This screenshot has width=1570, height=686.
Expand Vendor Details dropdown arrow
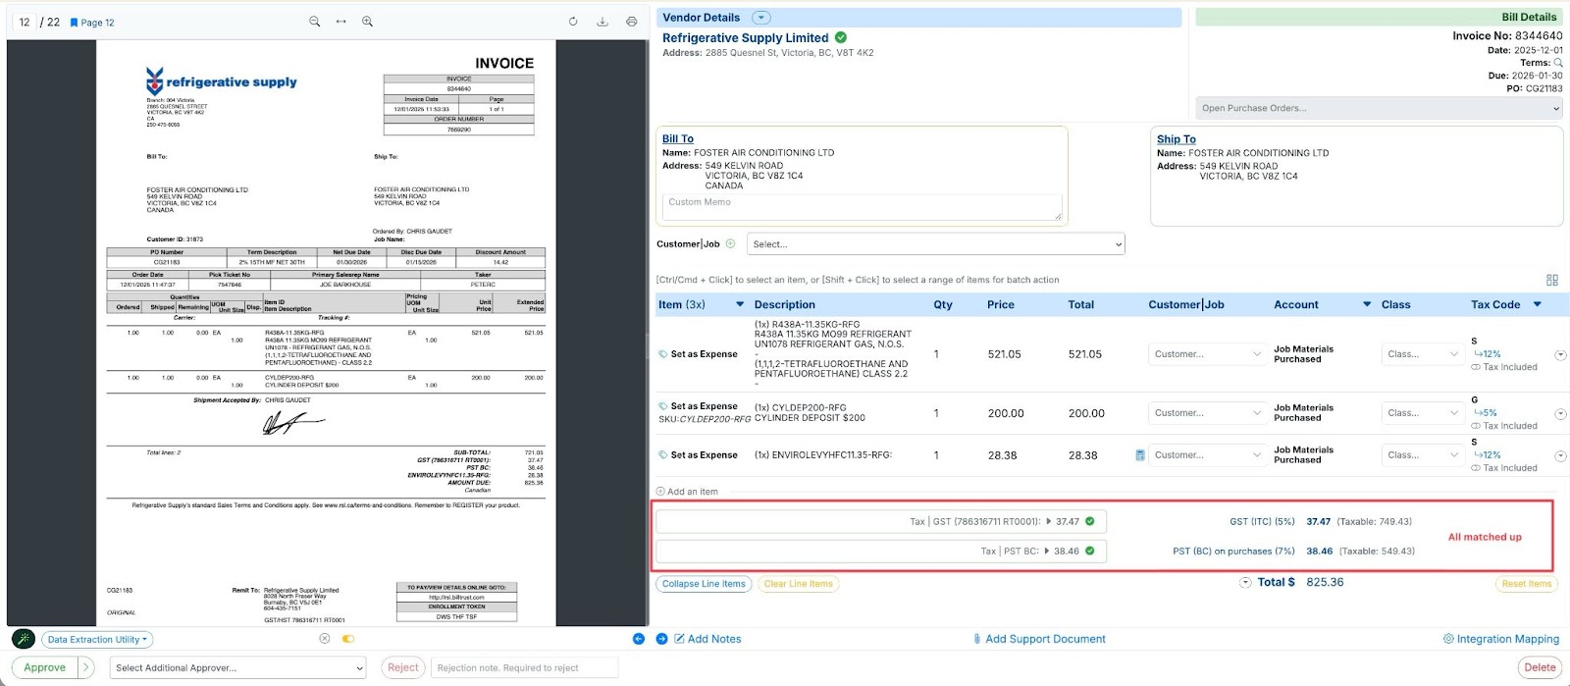(761, 18)
